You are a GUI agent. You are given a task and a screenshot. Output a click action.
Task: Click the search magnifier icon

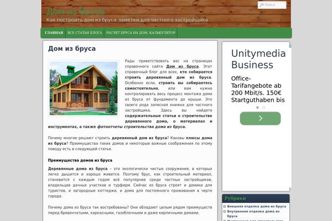262,4
